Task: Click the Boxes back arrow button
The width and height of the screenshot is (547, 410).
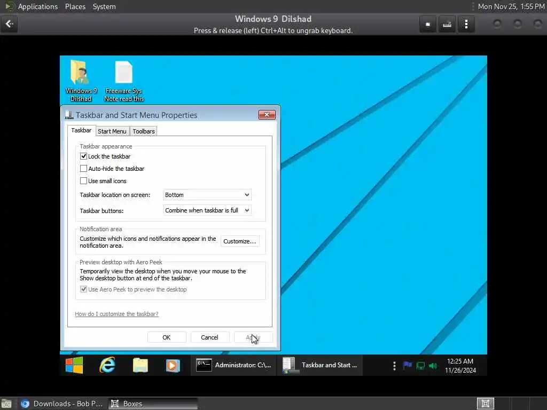Action: pos(9,24)
